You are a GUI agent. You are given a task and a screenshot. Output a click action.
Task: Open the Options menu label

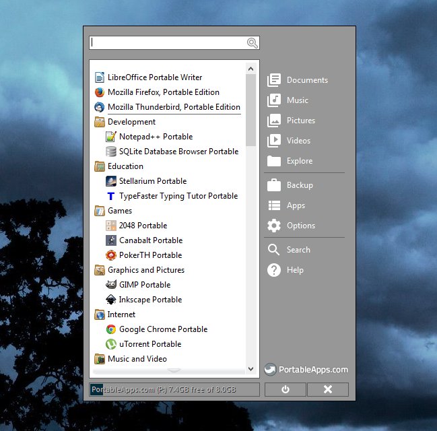(x=301, y=226)
